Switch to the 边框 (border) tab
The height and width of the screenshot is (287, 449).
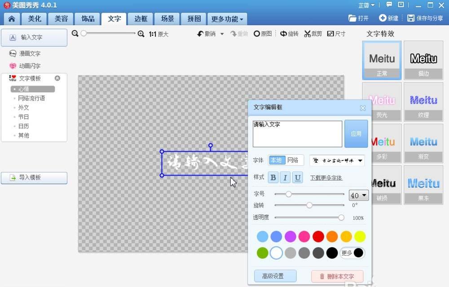click(x=140, y=19)
